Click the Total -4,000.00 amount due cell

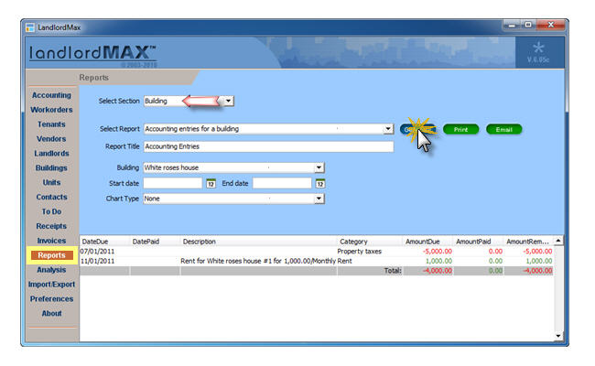pyautogui.click(x=438, y=271)
